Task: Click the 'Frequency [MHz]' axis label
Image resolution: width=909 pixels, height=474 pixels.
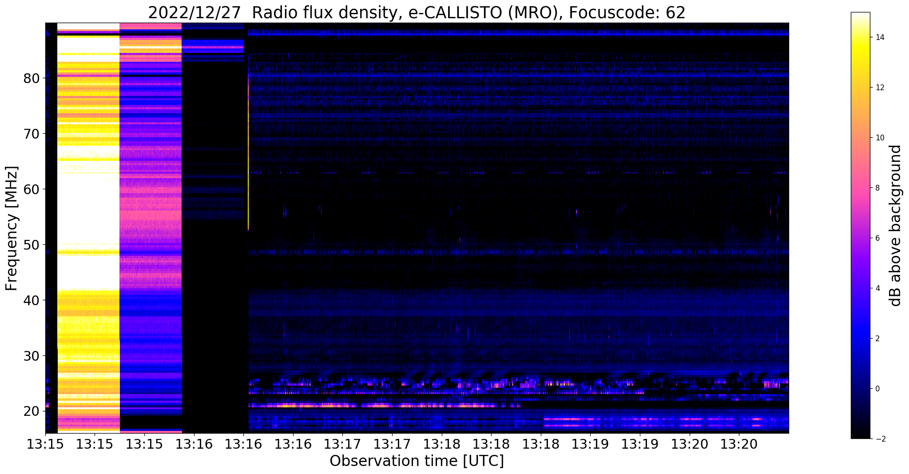Action: coord(12,228)
